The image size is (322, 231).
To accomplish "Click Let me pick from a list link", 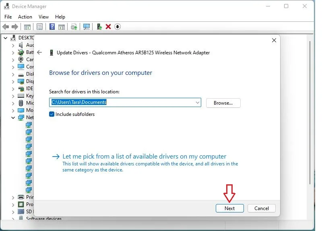I will pyautogui.click(x=144, y=157).
